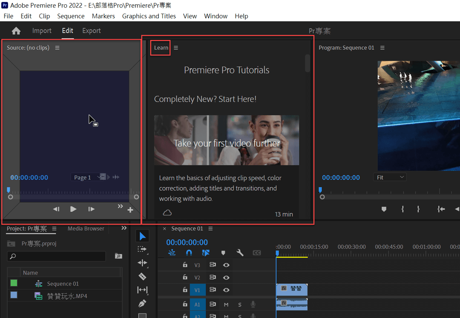Screen dimensions: 460x318
Task: Expand Source monitor overflow transport buttons
Action: 120,206
